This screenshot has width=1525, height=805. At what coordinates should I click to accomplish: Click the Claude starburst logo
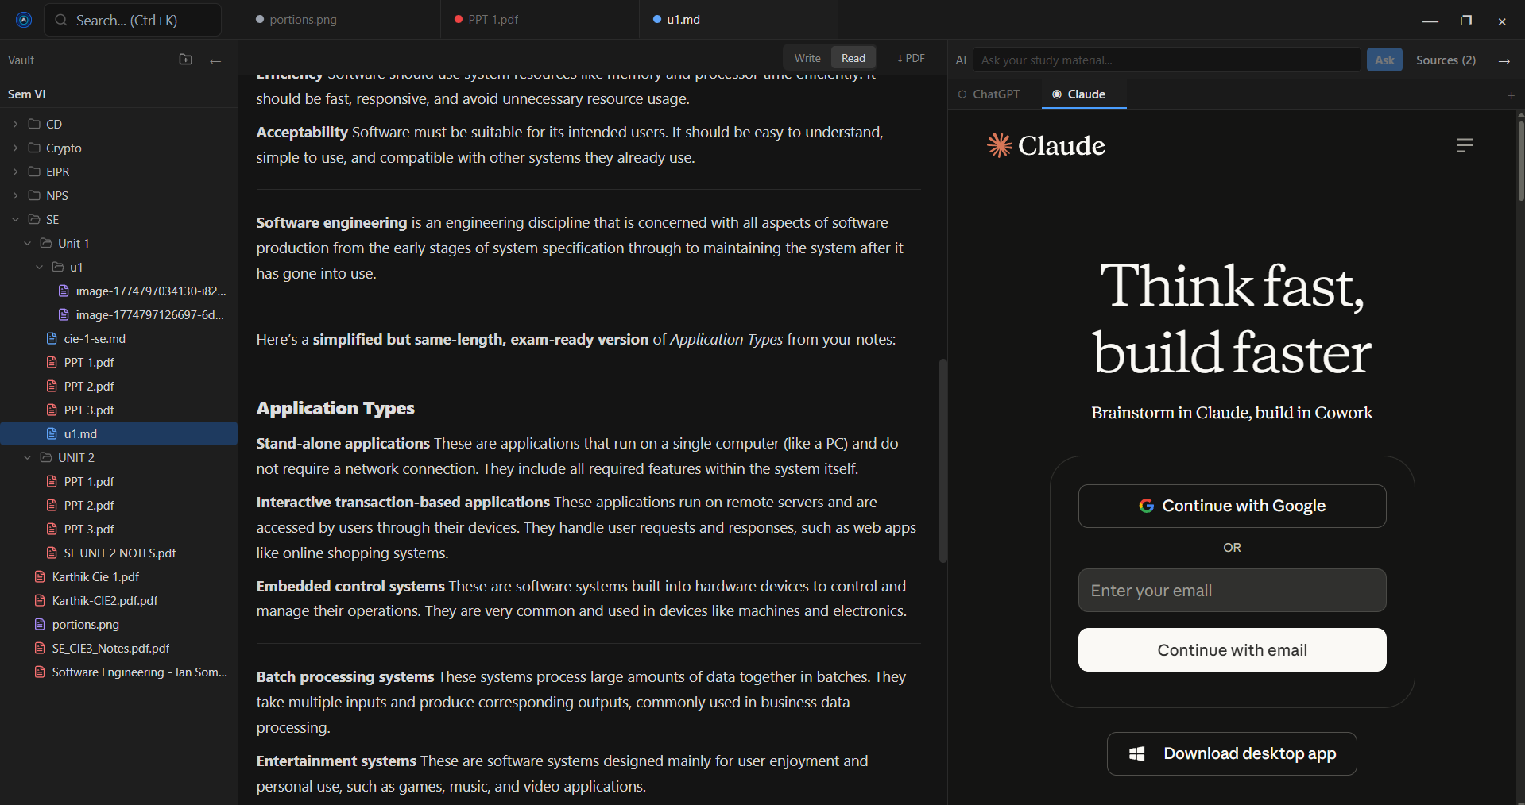click(x=999, y=145)
